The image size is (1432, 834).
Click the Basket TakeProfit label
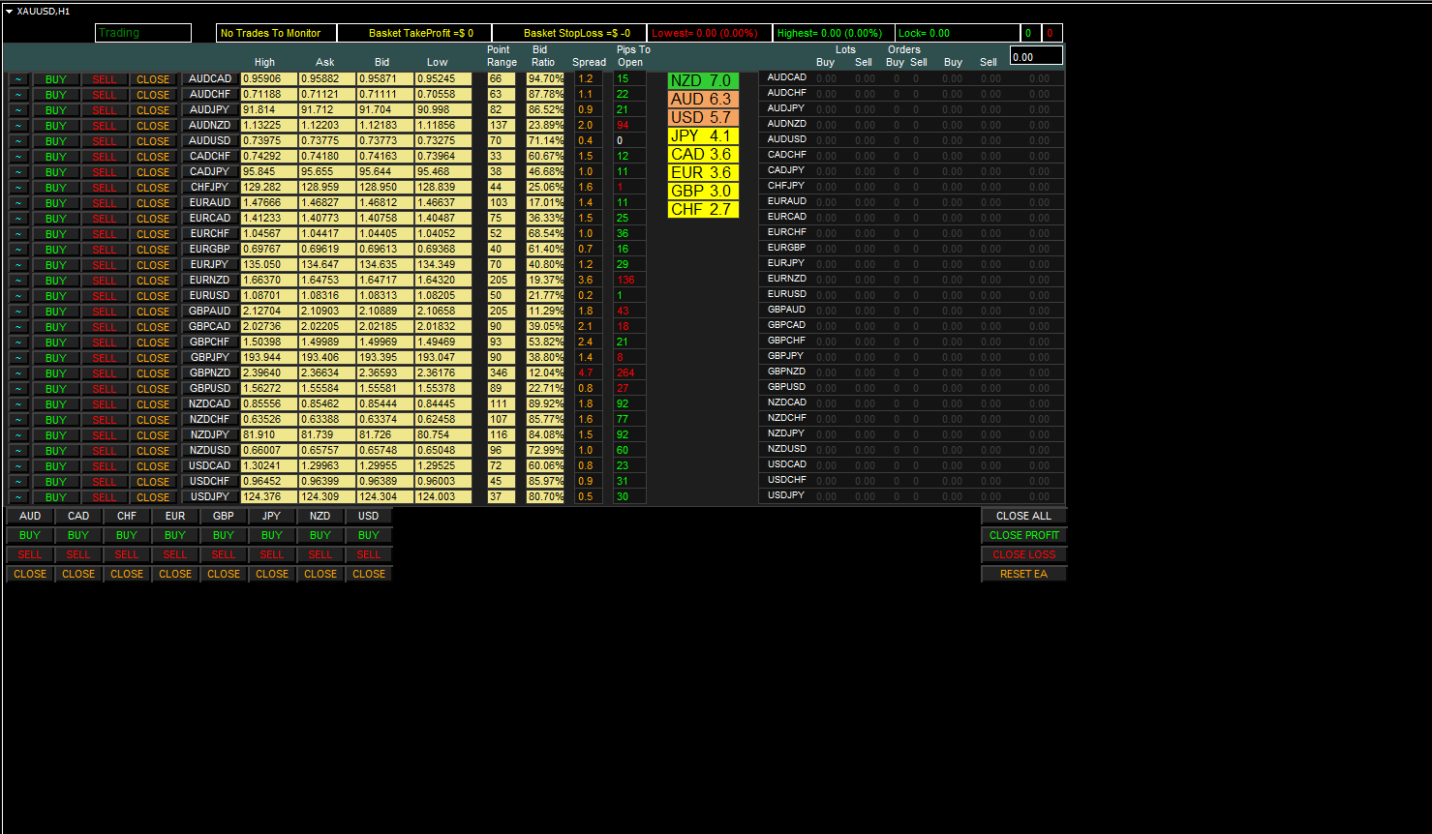point(414,33)
